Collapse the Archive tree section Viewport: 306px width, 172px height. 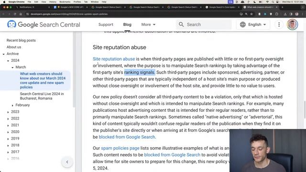click(3, 54)
